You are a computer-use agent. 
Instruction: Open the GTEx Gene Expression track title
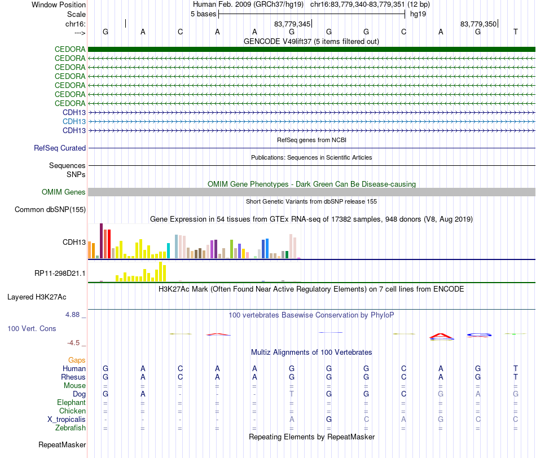coord(311,219)
